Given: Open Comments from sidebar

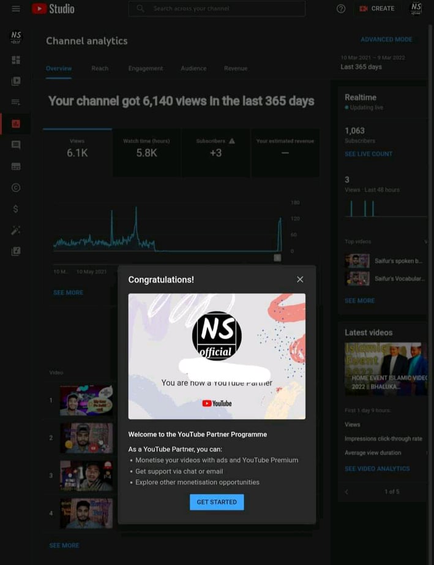Looking at the screenshot, I should tap(16, 145).
